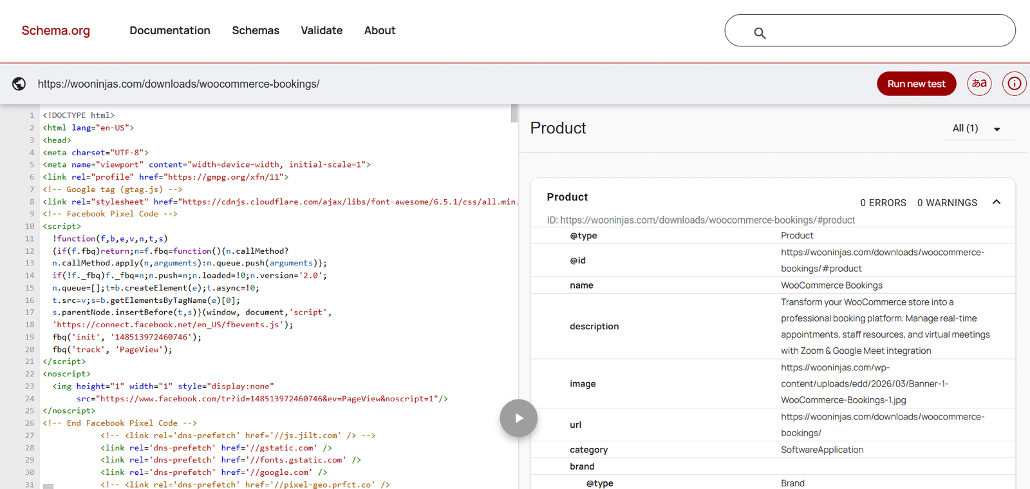Image resolution: width=1030 pixels, height=489 pixels.
Task: Open the info circle icon
Action: tap(1014, 83)
